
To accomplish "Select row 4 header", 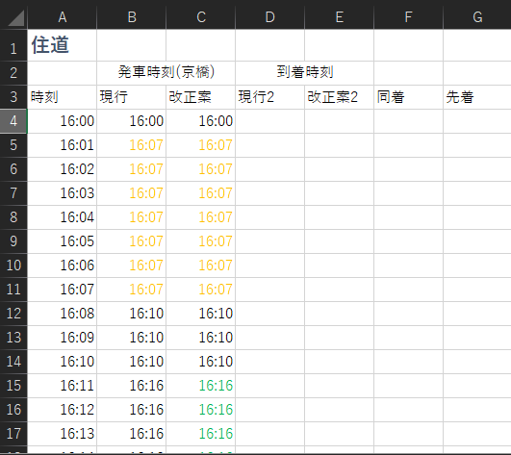I will pyautogui.click(x=13, y=121).
